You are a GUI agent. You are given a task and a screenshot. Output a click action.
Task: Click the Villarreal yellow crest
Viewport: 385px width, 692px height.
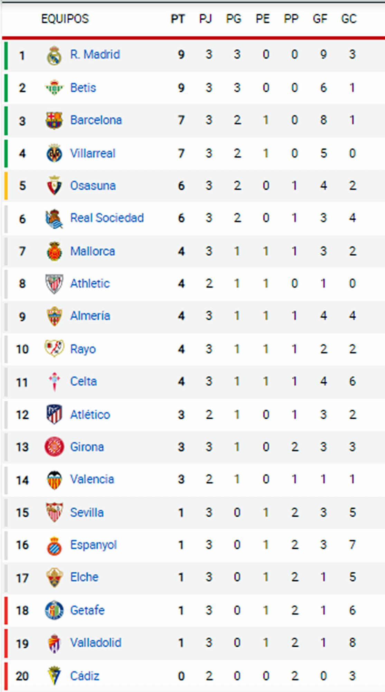click(54, 153)
